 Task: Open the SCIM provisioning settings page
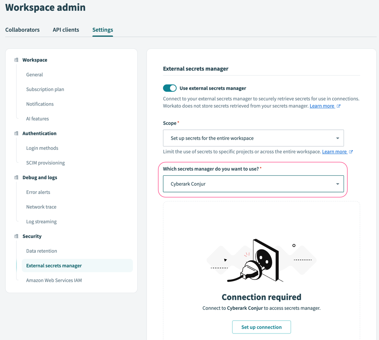[45, 162]
